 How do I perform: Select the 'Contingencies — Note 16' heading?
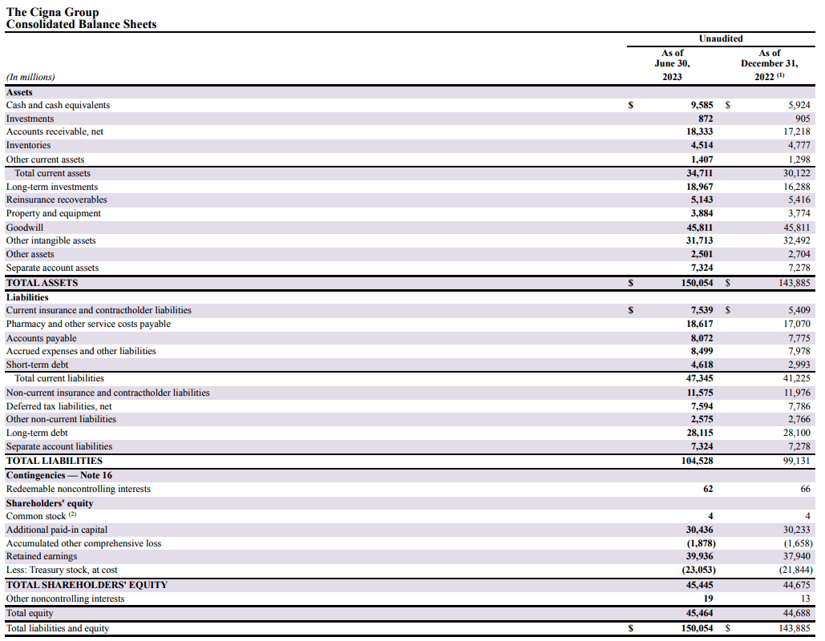(x=59, y=476)
